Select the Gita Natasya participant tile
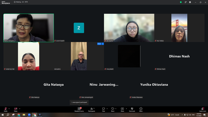The height and width of the screenshot is (117, 208). [54, 84]
